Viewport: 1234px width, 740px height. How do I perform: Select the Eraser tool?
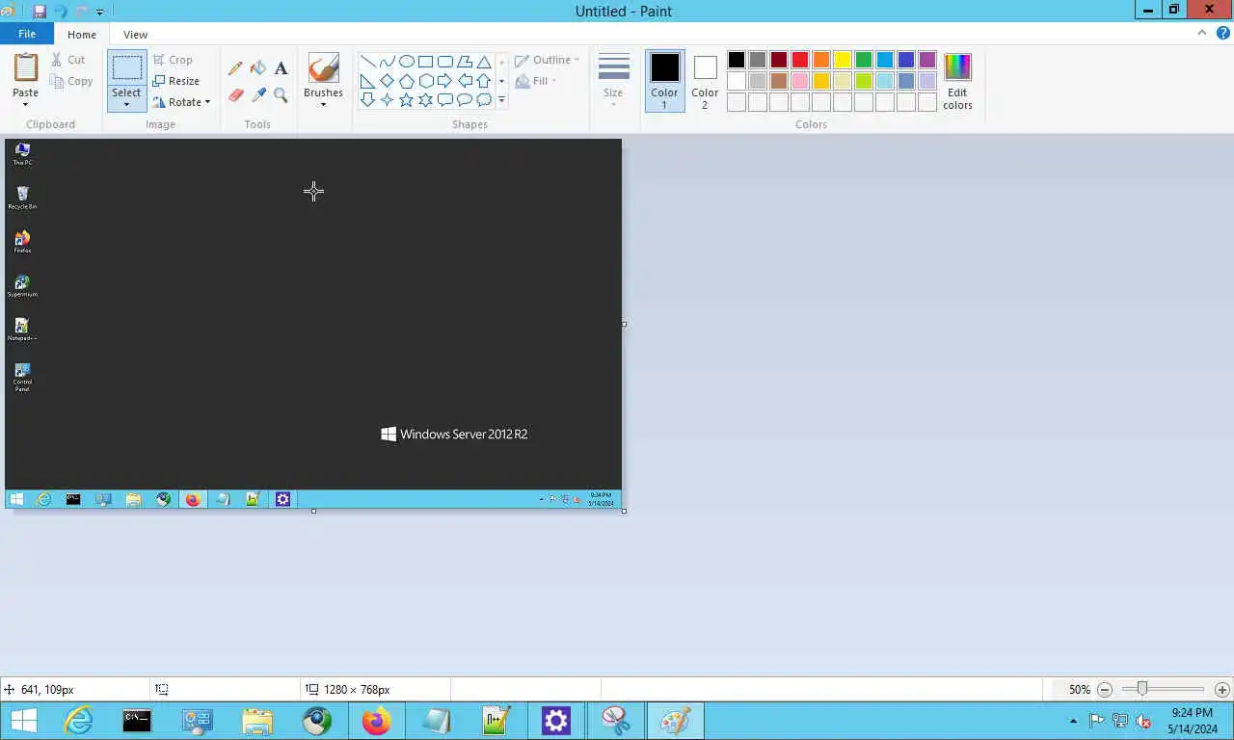coord(235,94)
